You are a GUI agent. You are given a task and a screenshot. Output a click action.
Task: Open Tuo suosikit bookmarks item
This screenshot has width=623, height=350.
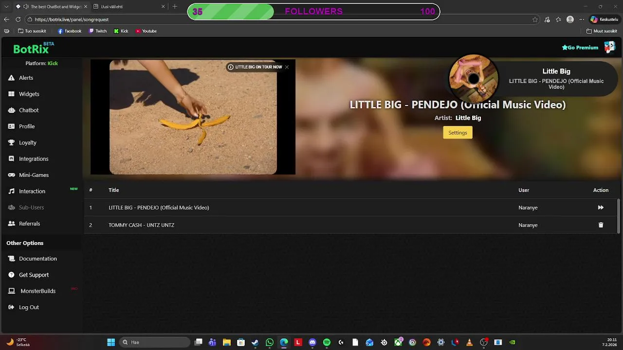(x=32, y=31)
